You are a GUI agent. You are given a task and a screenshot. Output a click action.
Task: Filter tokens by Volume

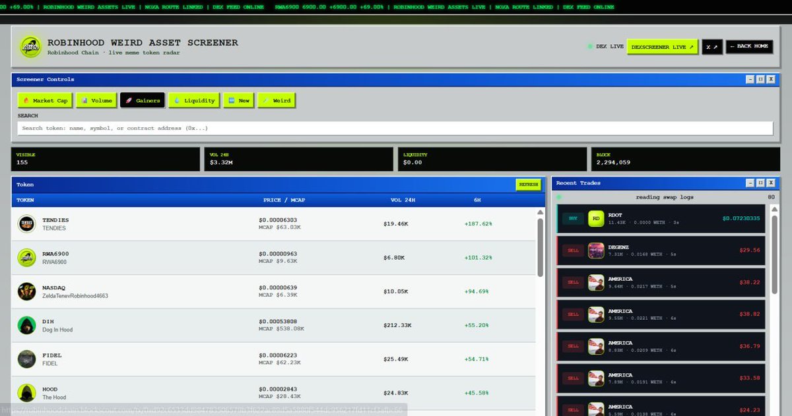96,101
